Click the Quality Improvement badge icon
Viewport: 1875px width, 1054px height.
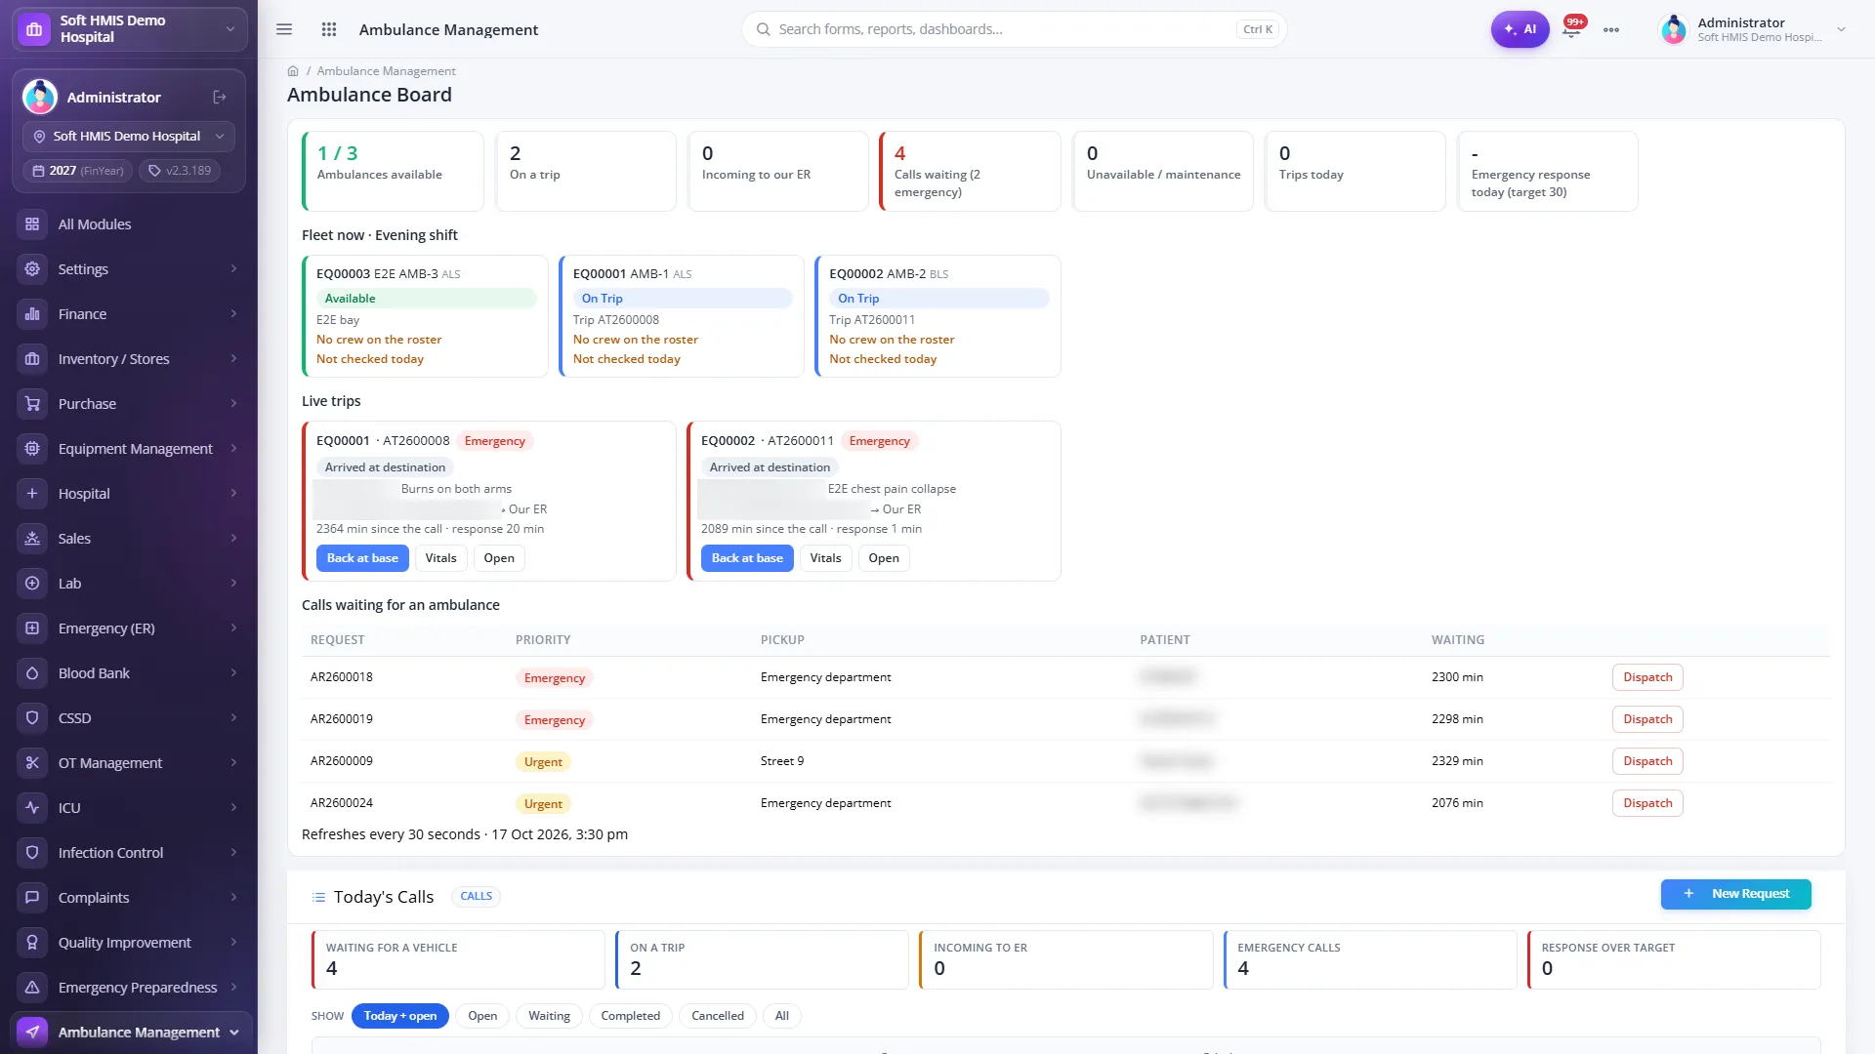(32, 943)
